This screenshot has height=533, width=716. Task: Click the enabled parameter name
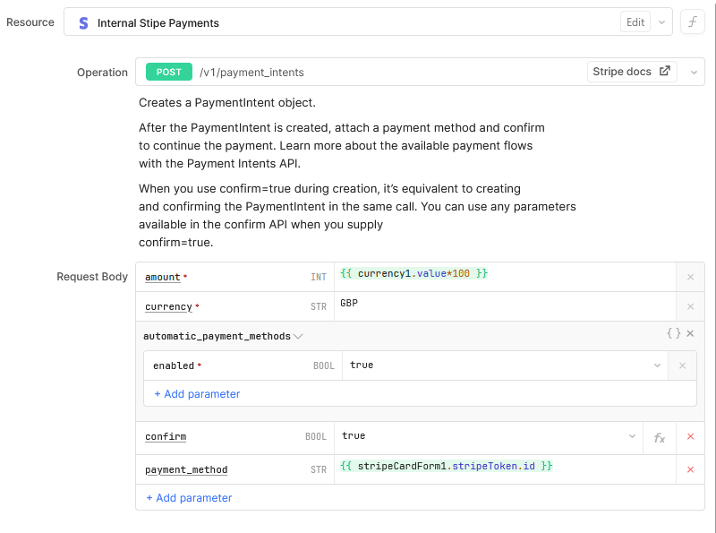pos(174,365)
